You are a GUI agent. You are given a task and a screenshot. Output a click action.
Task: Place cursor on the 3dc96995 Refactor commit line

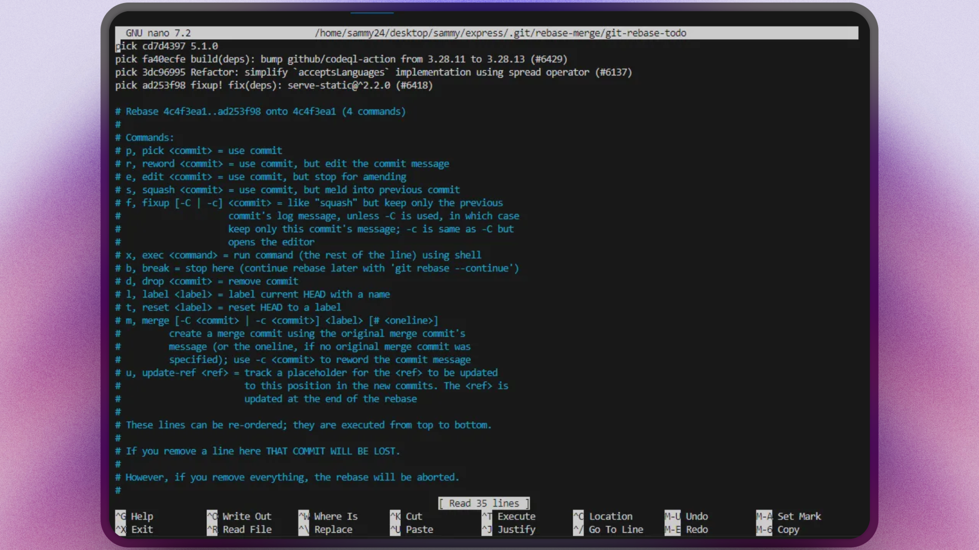[373, 72]
